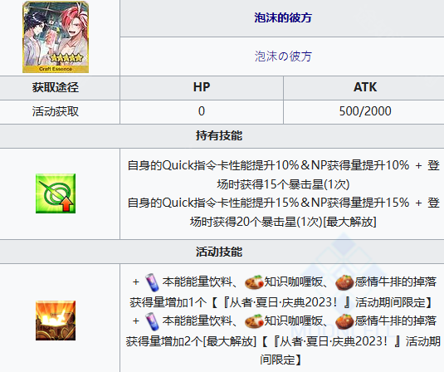Click the first 感情牛排 steak icon
The image size is (444, 372).
click(344, 282)
